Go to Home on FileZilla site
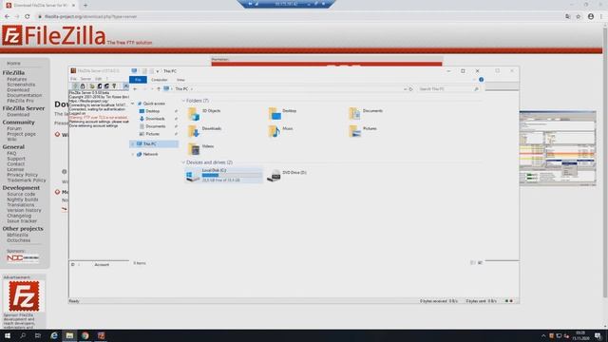The height and width of the screenshot is (342, 608). 13,64
